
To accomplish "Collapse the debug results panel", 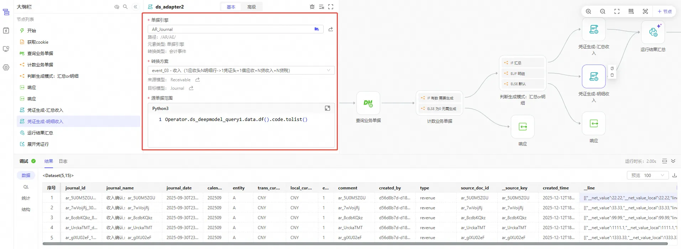I will click(673, 161).
